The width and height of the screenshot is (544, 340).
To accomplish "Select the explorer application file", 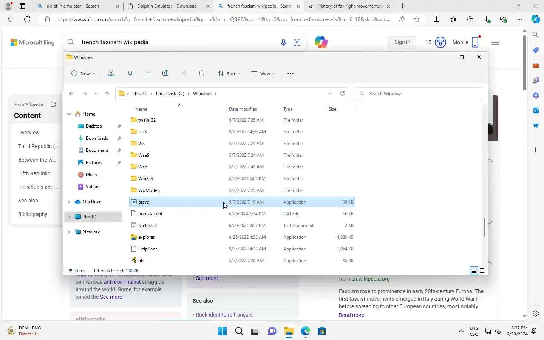I will click(x=242, y=237).
